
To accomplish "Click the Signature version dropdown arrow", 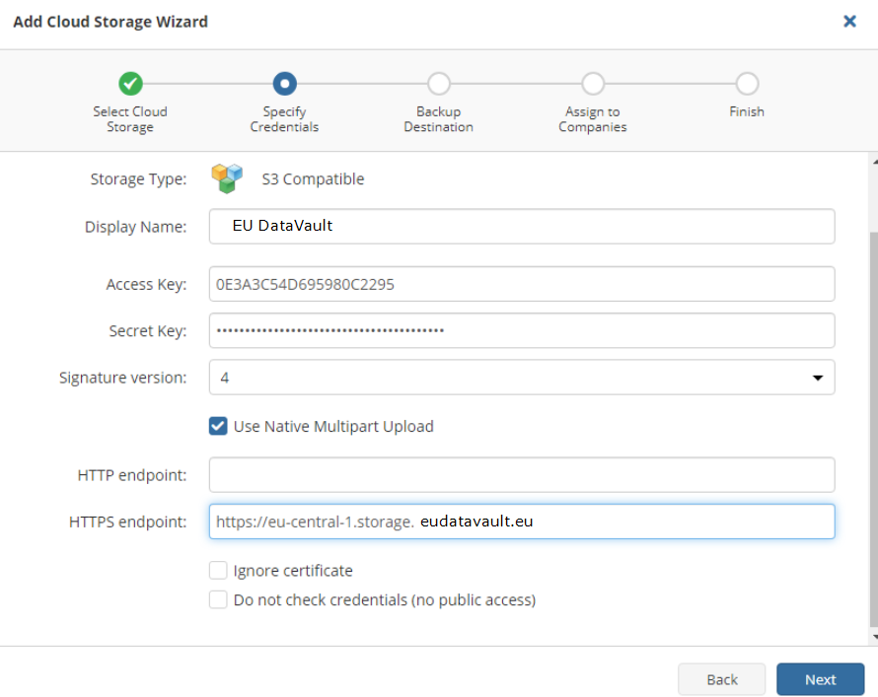I will click(x=818, y=379).
